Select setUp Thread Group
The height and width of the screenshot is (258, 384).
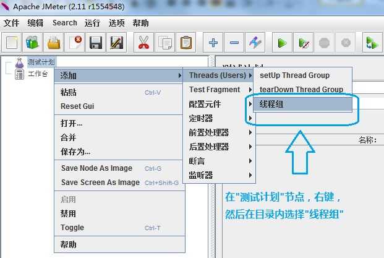[x=303, y=75]
